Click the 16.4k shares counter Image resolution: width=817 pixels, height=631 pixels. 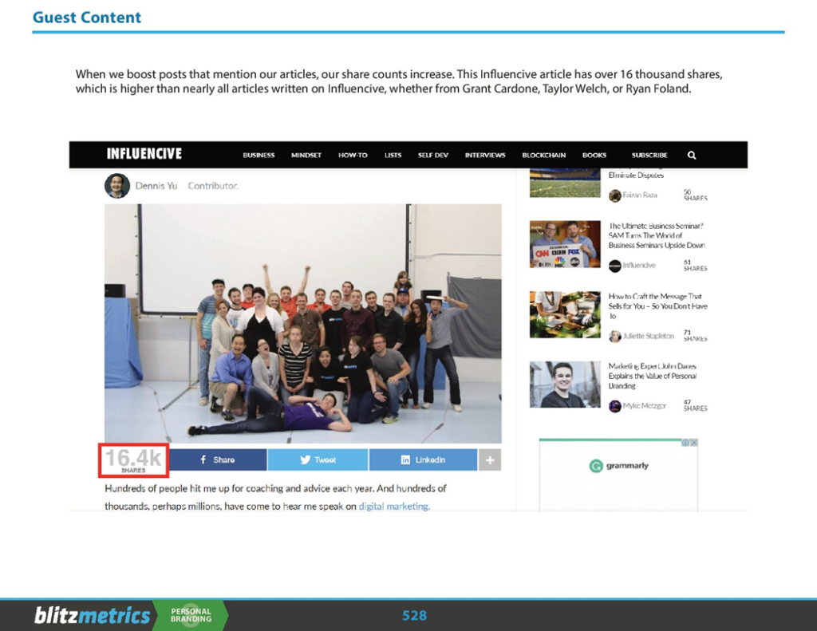[x=133, y=460]
